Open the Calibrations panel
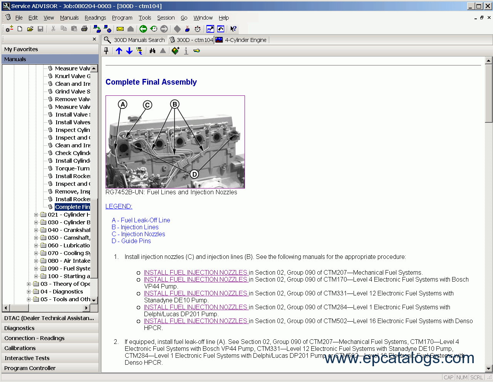 [50, 348]
